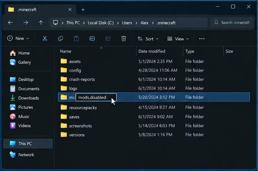
Task: Expand chevron after This PC breadcrumb
Action: [84, 23]
